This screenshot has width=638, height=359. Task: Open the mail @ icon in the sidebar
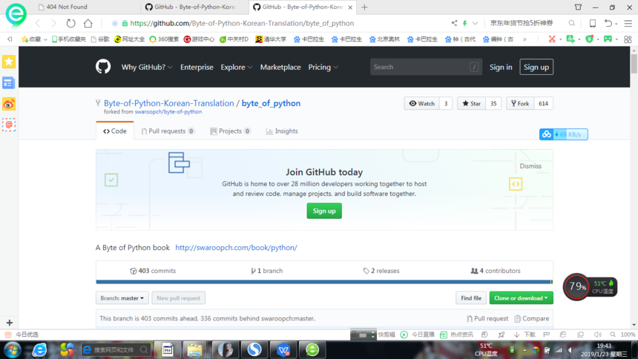[x=9, y=125]
